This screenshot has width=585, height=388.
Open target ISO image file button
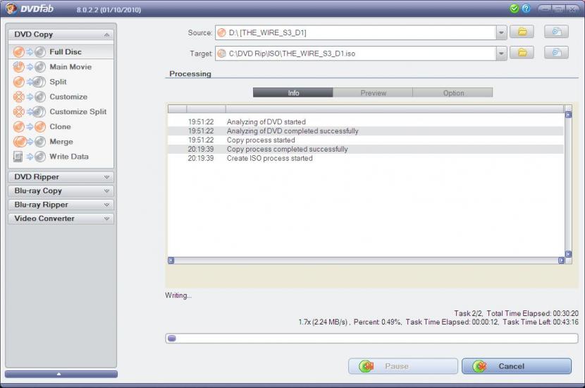pyautogui.click(x=556, y=53)
